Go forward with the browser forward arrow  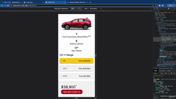tap(5, 5)
